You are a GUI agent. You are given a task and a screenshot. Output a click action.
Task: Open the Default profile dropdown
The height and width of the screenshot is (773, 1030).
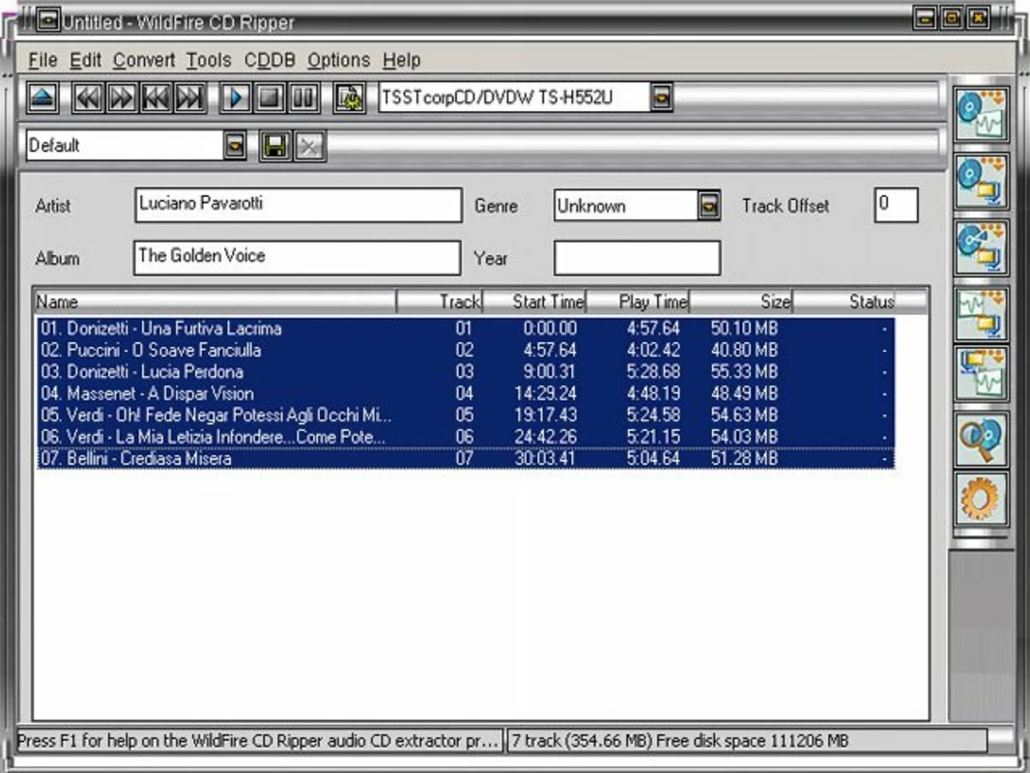235,145
